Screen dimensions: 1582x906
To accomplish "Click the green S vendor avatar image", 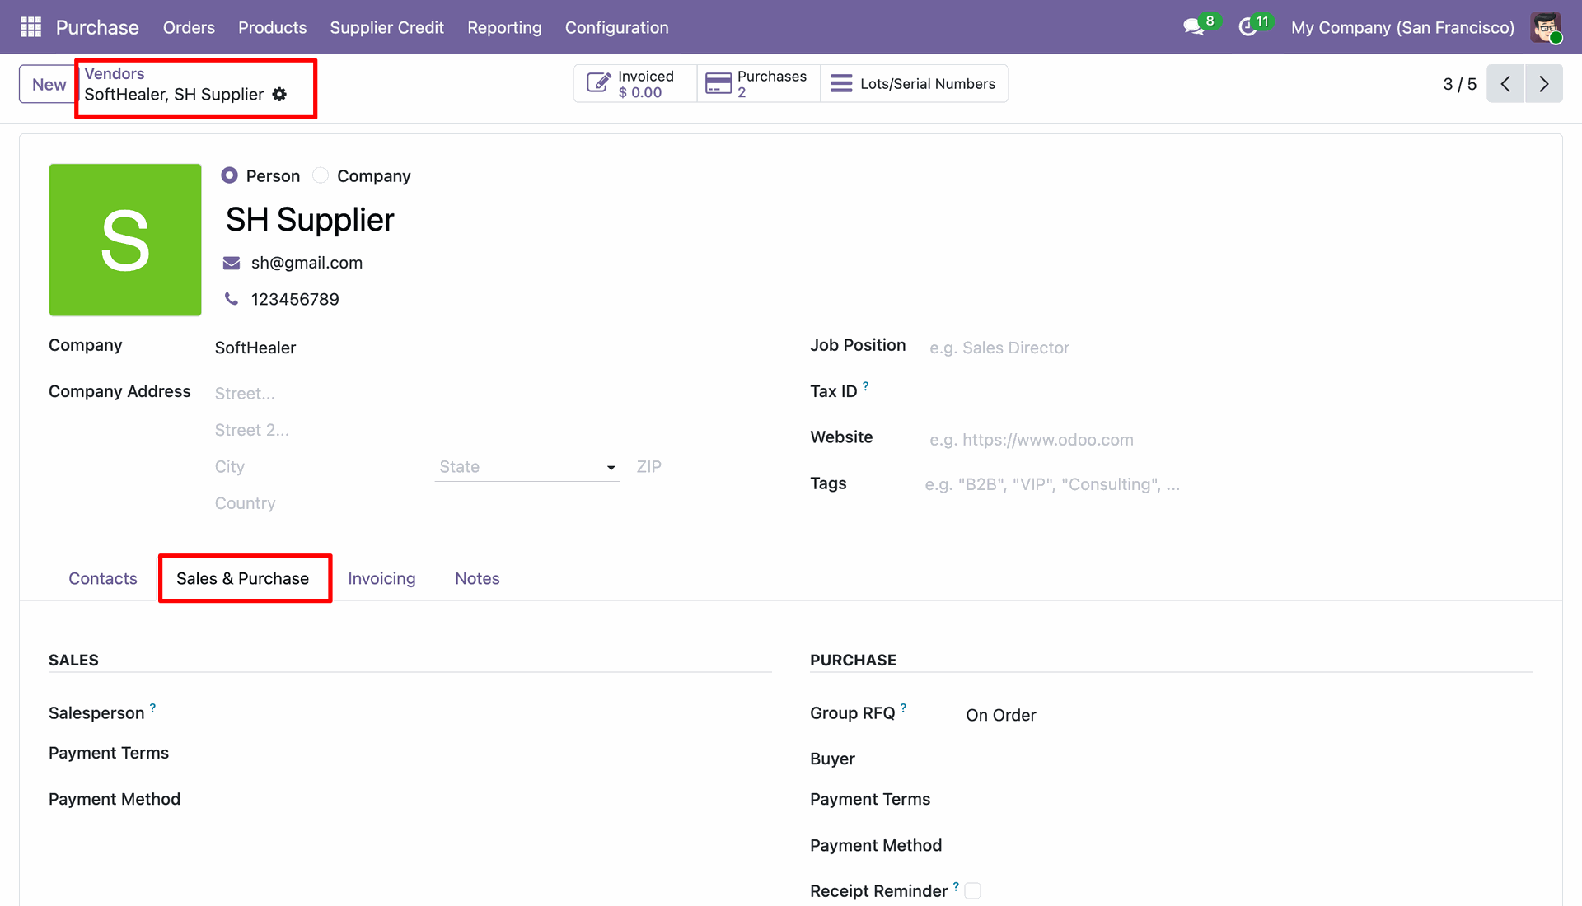I will pos(125,240).
